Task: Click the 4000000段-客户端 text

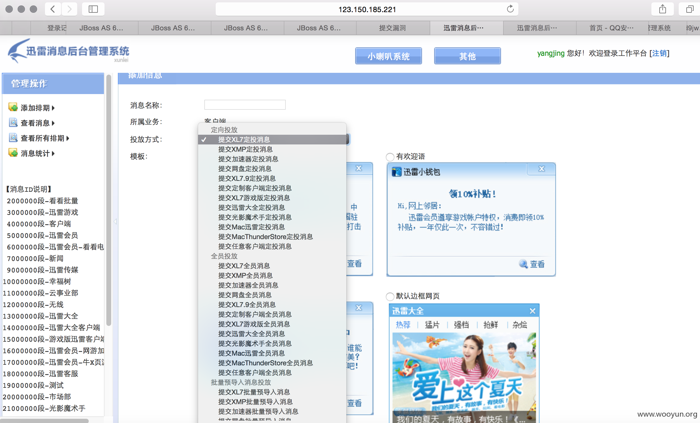Action: tap(39, 224)
